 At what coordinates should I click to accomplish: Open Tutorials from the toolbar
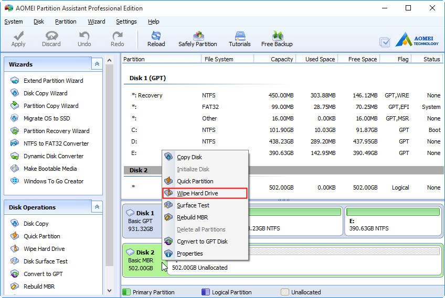[x=240, y=39]
